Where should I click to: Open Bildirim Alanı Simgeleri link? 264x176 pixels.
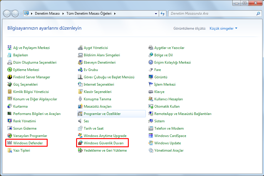(102, 55)
